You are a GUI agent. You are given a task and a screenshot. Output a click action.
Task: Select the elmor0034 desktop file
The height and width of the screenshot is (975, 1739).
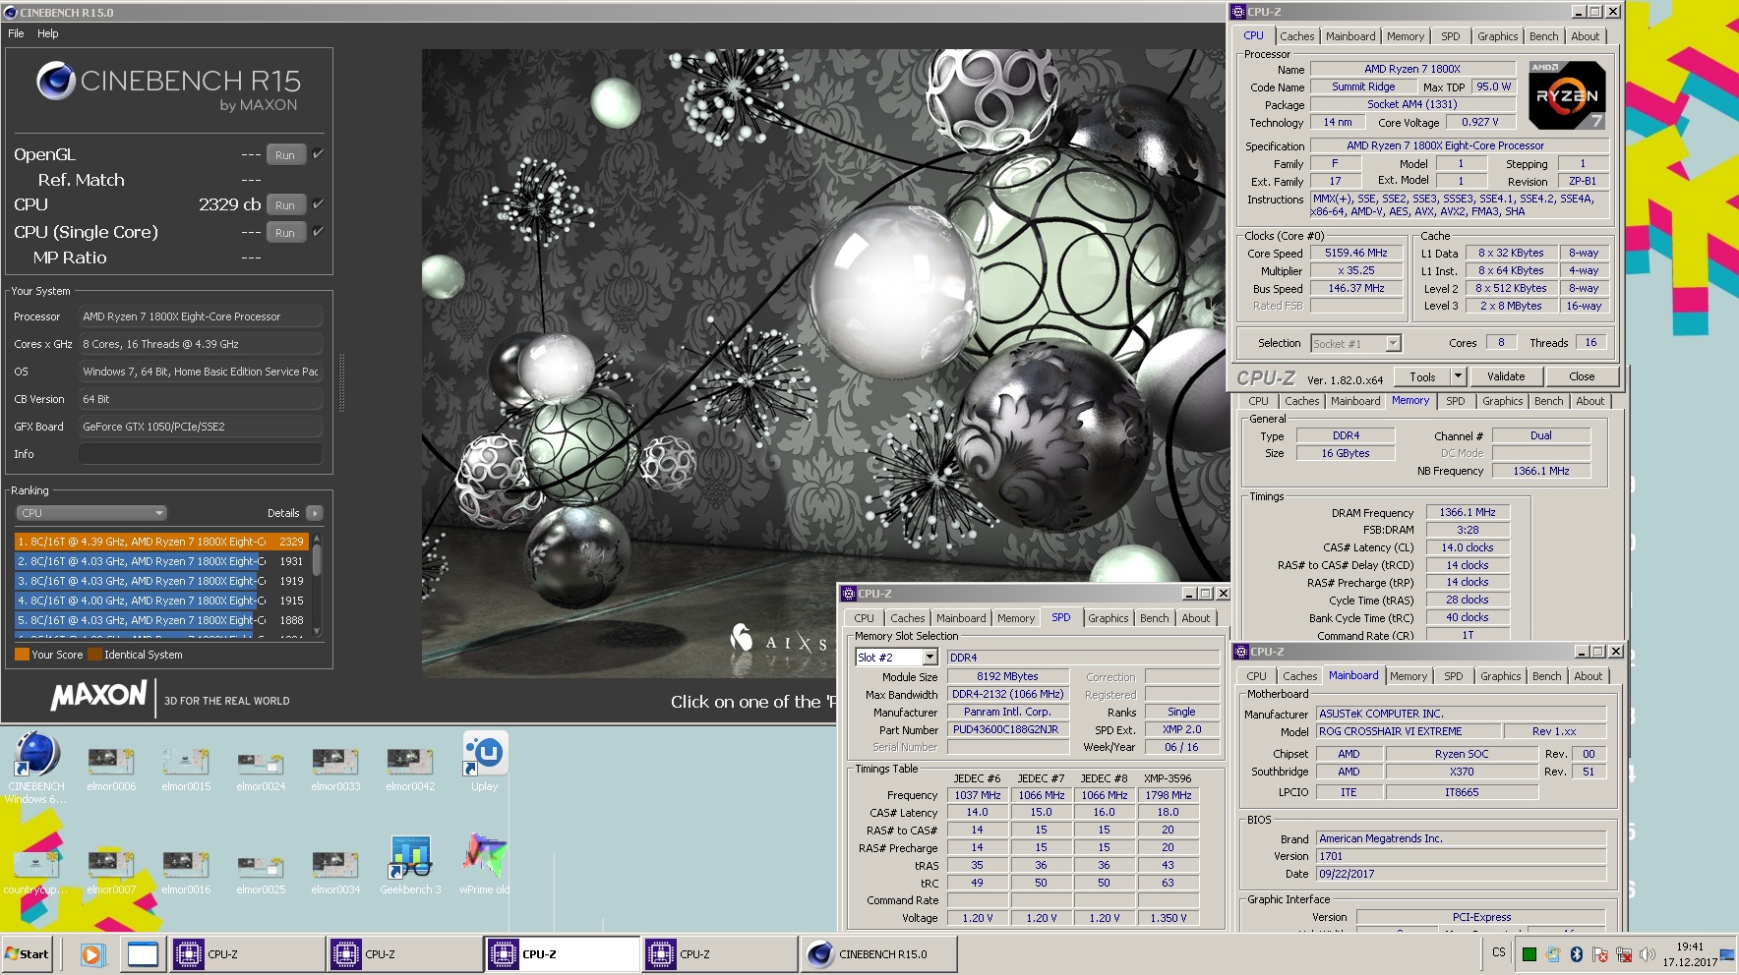point(335,872)
